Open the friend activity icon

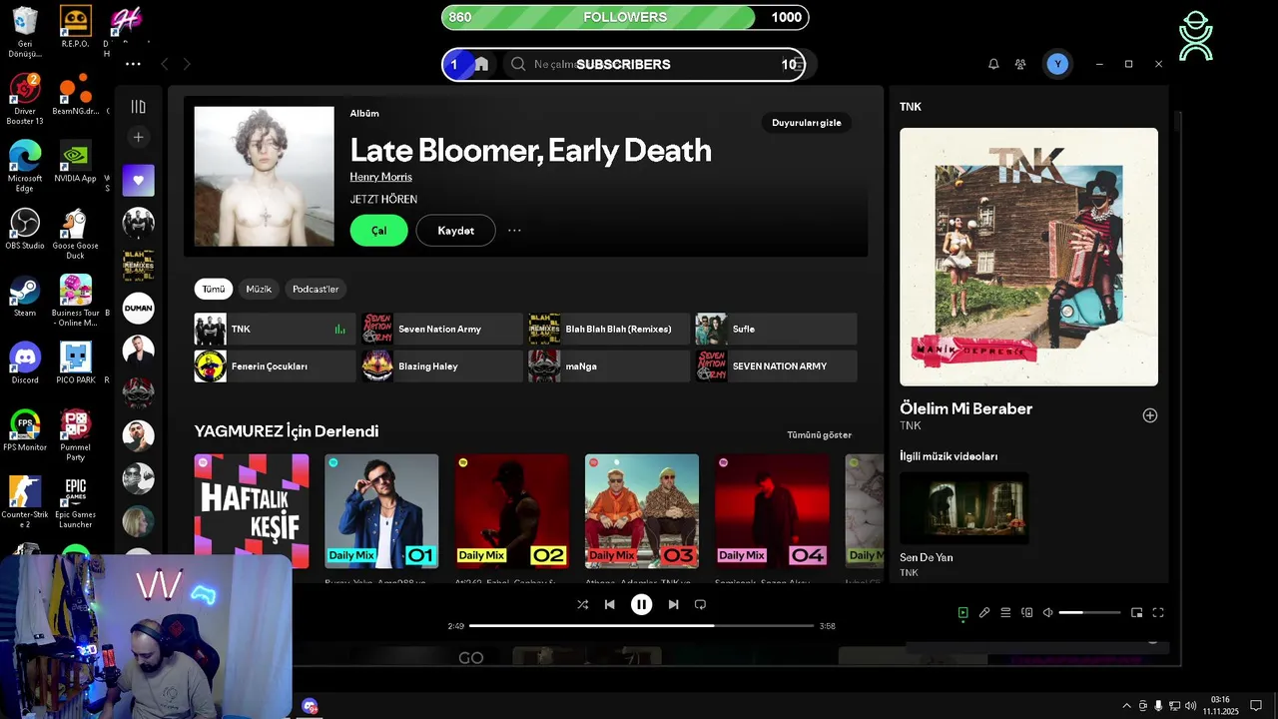tap(1020, 64)
